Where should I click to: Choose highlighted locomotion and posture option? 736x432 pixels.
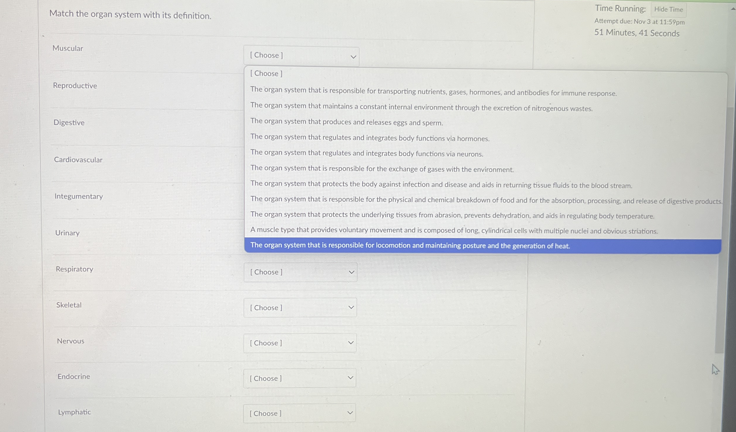[x=410, y=246]
